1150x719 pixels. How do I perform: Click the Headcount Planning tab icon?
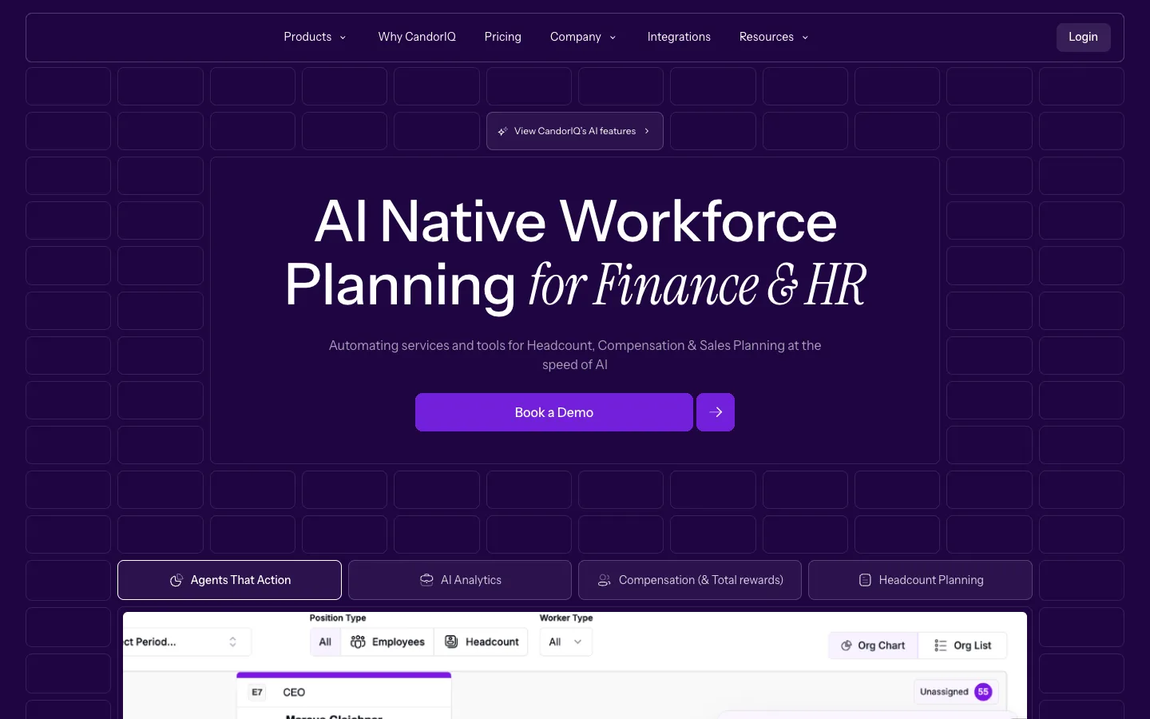(x=865, y=580)
